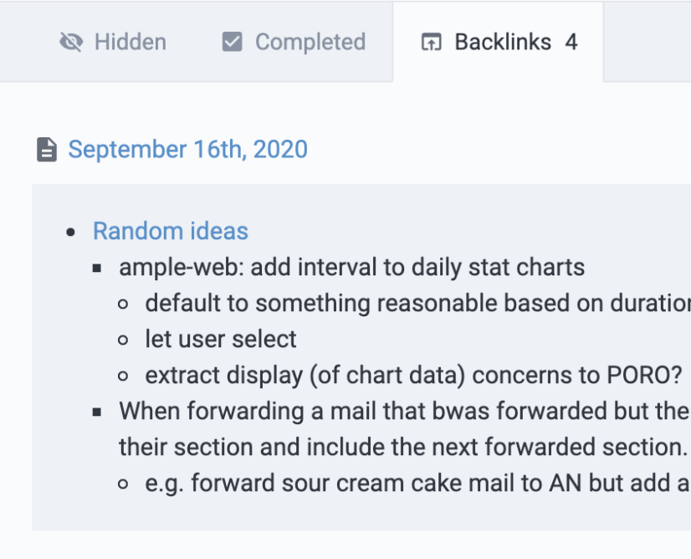Viewport: 691px width, 559px height.
Task: Click the Hidden eye-slash icon
Action: tap(71, 43)
